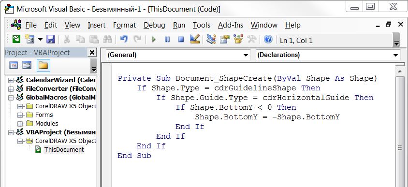Image resolution: width=408 pixels, height=187 pixels.
Task: Collapse the VBAProject (Безымян) node
Action: pos(11,132)
